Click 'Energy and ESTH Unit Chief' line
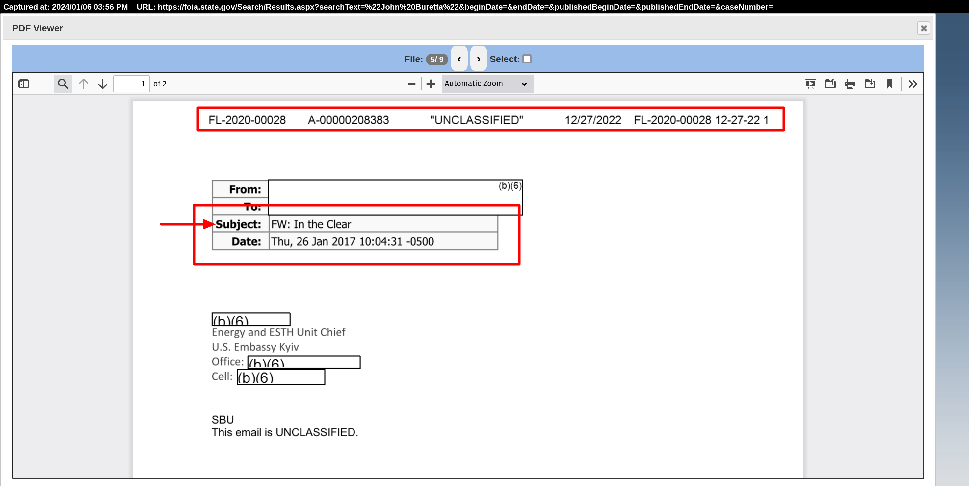 (278, 332)
